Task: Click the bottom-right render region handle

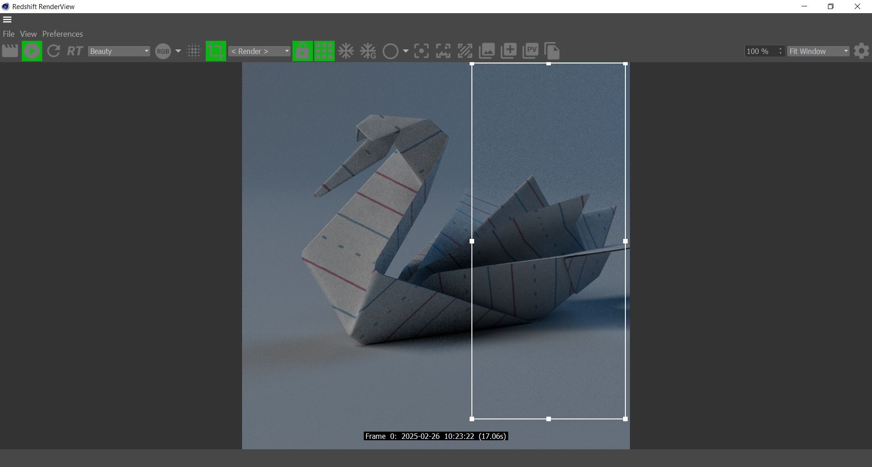Action: [625, 419]
